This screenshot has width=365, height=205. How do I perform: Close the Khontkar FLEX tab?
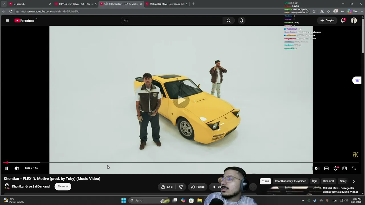[x=141, y=4]
